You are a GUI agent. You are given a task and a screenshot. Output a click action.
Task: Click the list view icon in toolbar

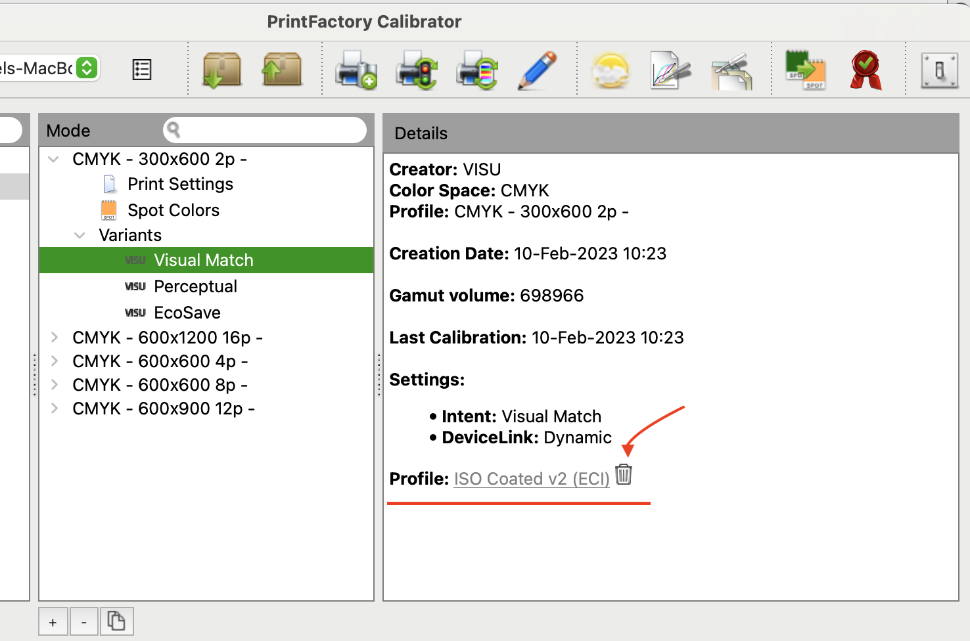click(142, 70)
